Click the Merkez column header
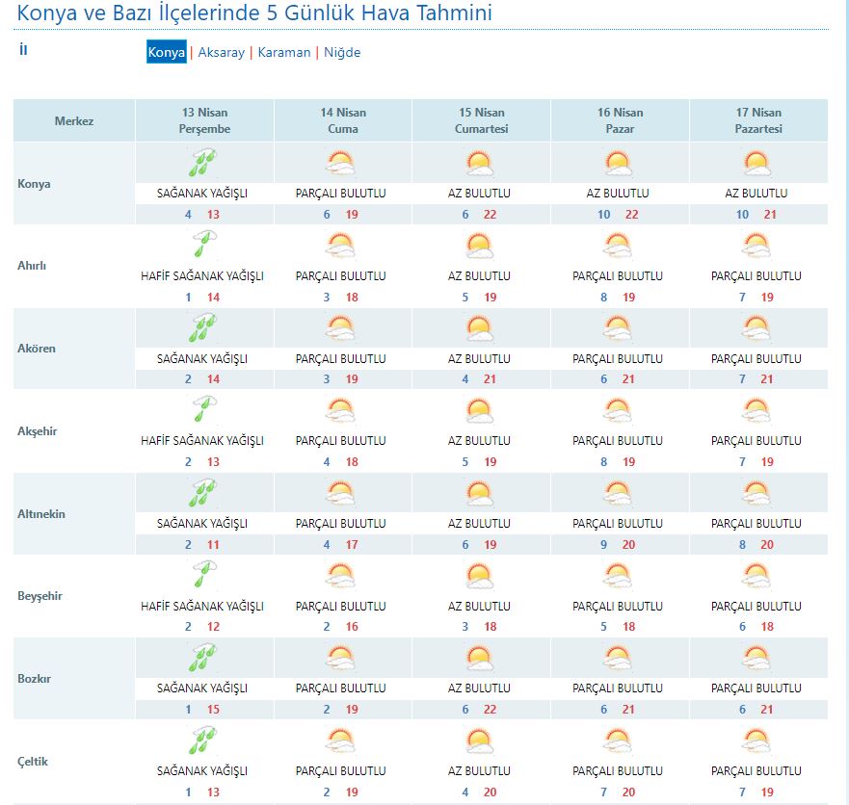849x805 pixels. click(x=74, y=121)
